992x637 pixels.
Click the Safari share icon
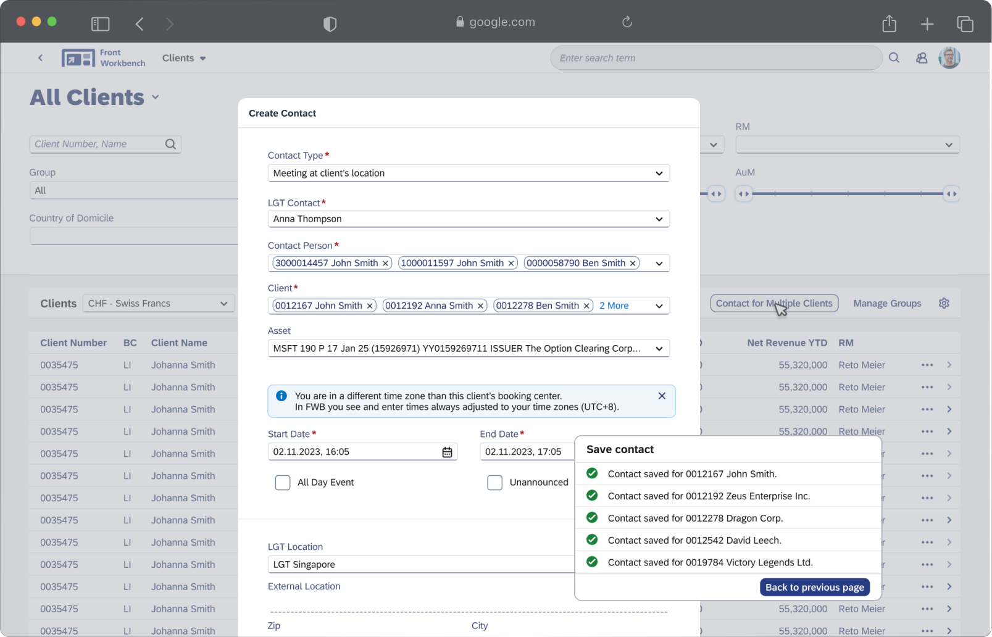pos(889,24)
